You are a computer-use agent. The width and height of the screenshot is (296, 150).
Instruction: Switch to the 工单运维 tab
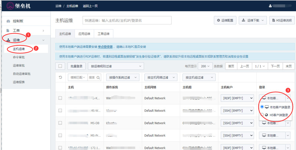[x=103, y=34]
